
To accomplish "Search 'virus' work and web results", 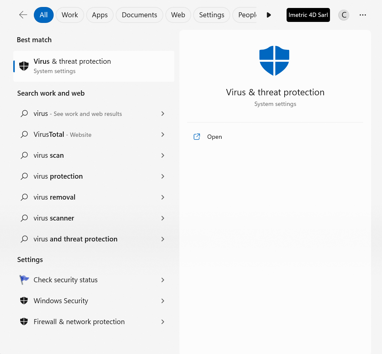I will (x=94, y=114).
